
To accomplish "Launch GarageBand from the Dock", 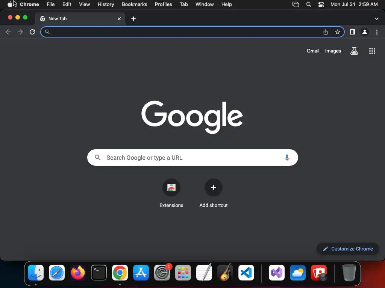I will [225, 273].
